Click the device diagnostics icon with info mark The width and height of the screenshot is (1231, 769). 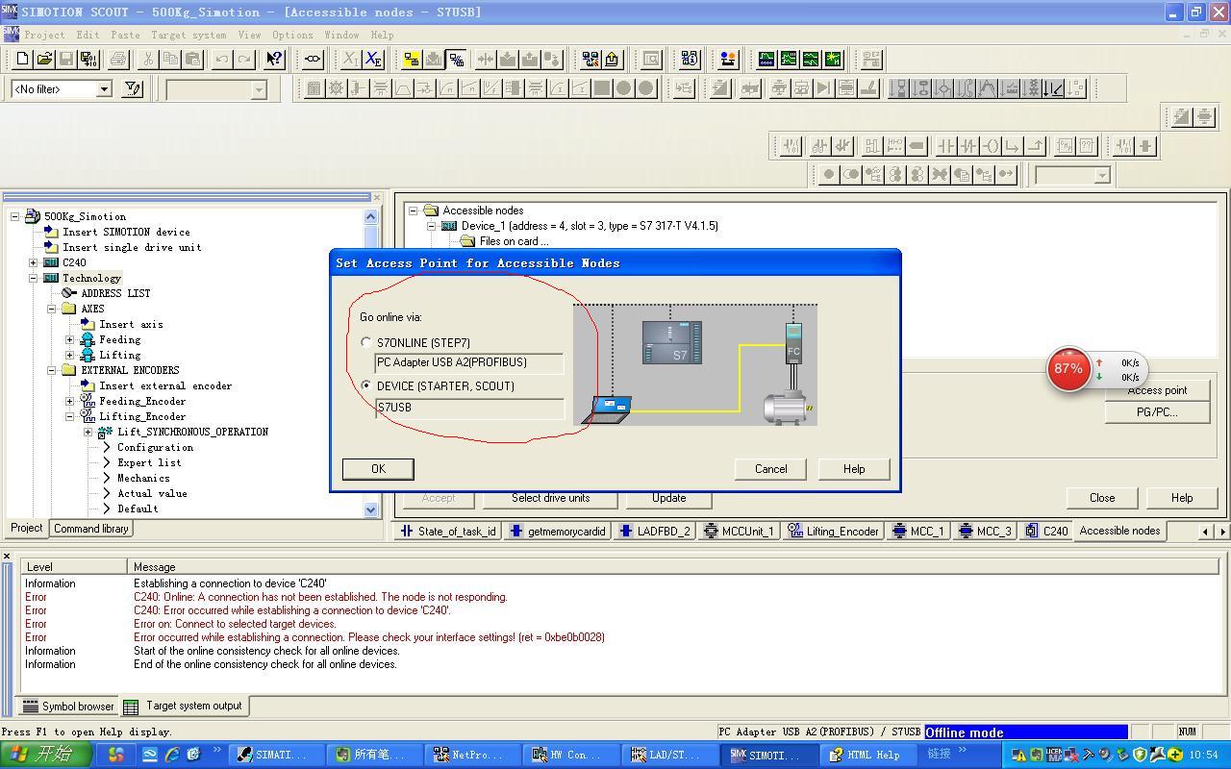point(690,60)
